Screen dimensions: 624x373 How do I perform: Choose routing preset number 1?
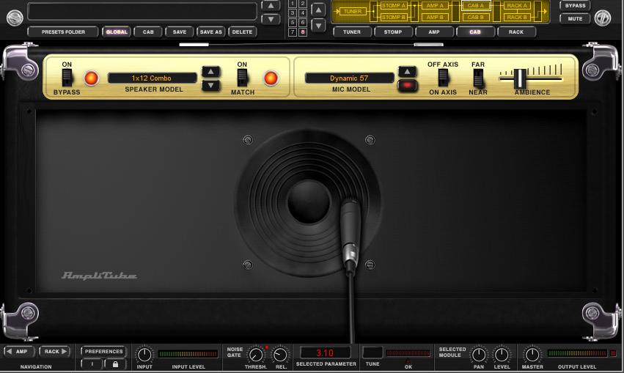click(x=293, y=4)
